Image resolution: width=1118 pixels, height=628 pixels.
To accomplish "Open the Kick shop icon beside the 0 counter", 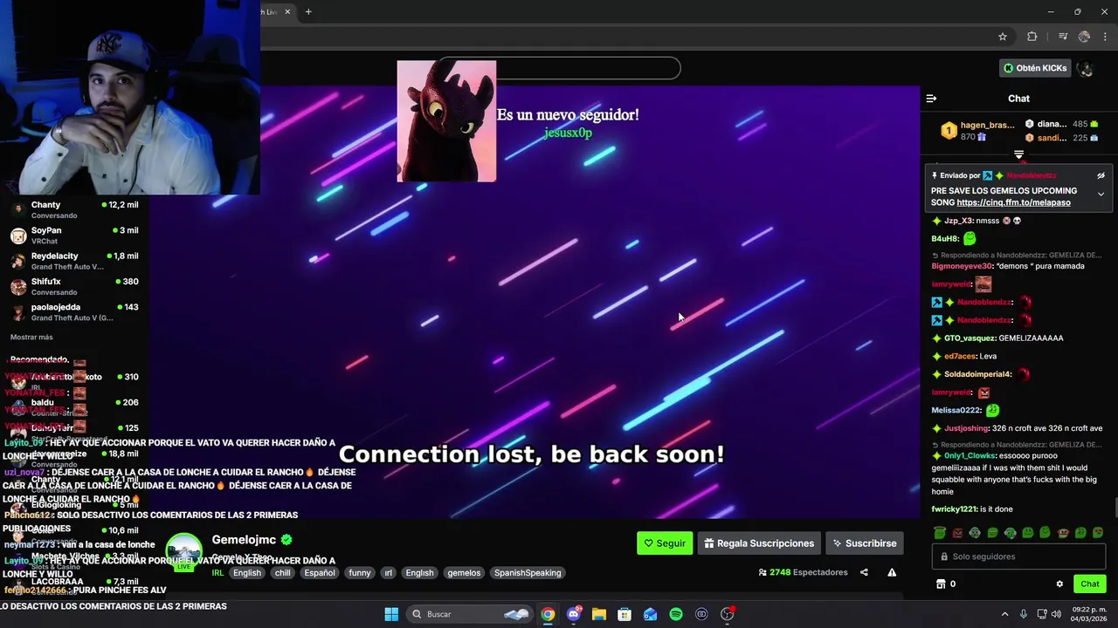I will [x=941, y=584].
